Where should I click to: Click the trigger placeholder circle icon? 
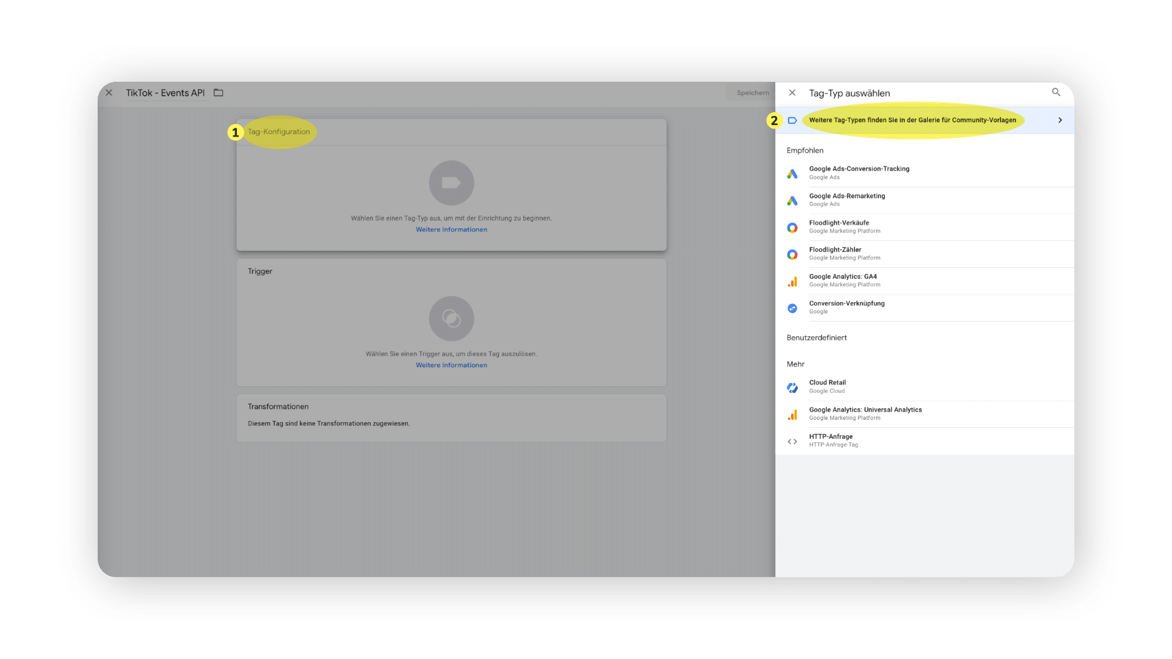pyautogui.click(x=452, y=319)
